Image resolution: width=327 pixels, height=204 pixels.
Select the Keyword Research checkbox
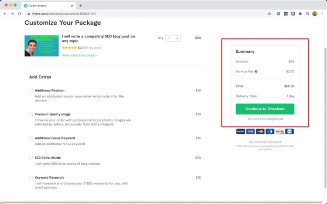pos(31,177)
